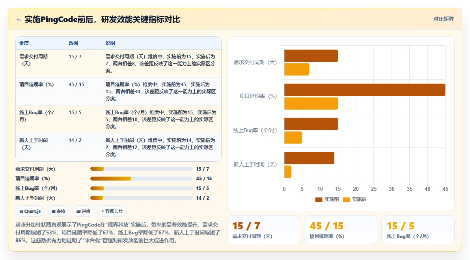Click table cell value 15 / 7
Viewport: 470px width, 260px height.
pyautogui.click(x=75, y=57)
